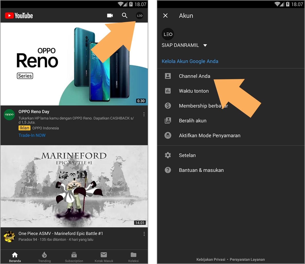The height and width of the screenshot is (264, 305).
Task: Open Membership berbayar menu item
Action: pyautogui.click(x=231, y=106)
